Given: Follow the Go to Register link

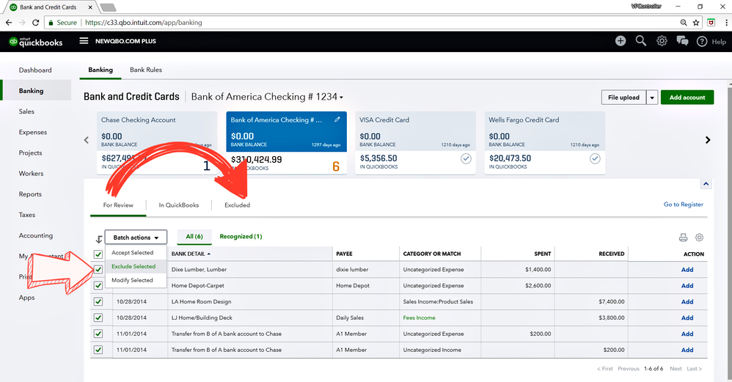Looking at the screenshot, I should tap(683, 205).
